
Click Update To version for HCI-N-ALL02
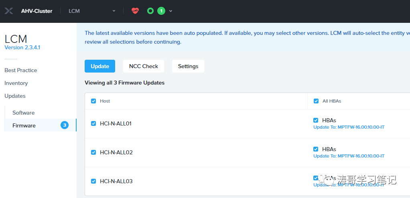click(349, 156)
